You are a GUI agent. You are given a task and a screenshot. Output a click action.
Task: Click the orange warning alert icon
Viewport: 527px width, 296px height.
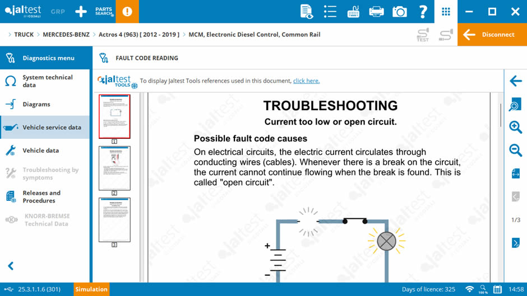click(x=127, y=11)
